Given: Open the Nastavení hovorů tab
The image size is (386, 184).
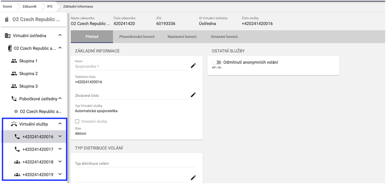Looking at the screenshot, I should pyautogui.click(x=182, y=37).
